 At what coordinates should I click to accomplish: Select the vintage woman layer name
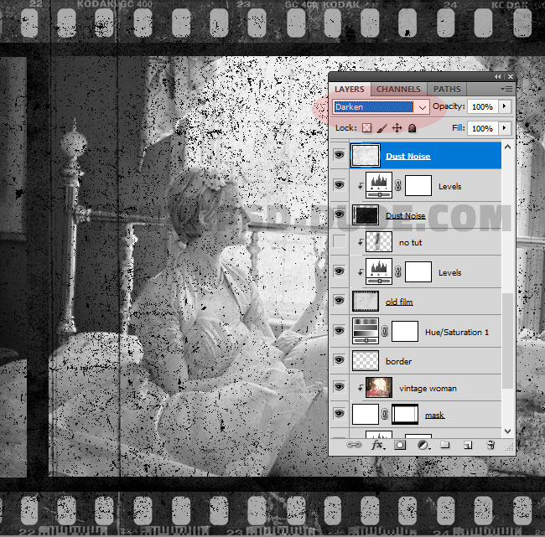(428, 389)
